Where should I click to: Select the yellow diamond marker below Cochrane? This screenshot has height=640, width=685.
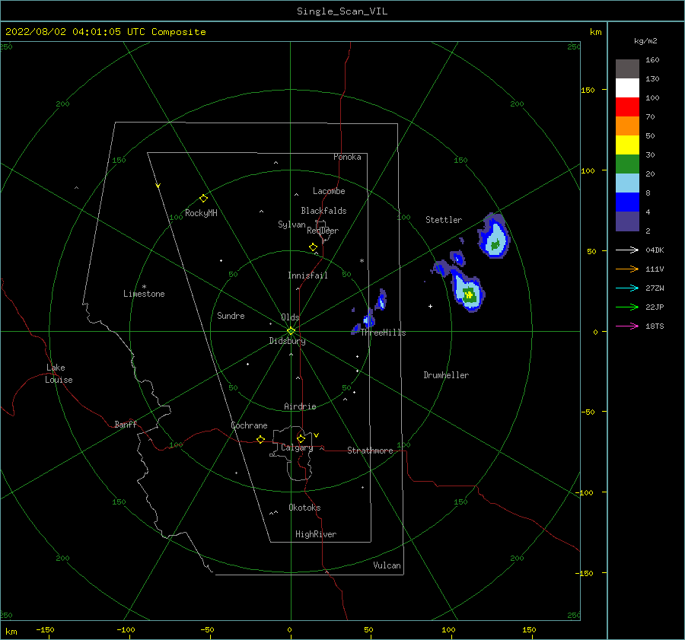pos(261,439)
